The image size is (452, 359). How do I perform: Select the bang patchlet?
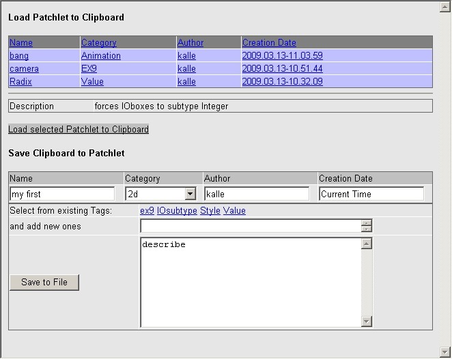tap(19, 55)
